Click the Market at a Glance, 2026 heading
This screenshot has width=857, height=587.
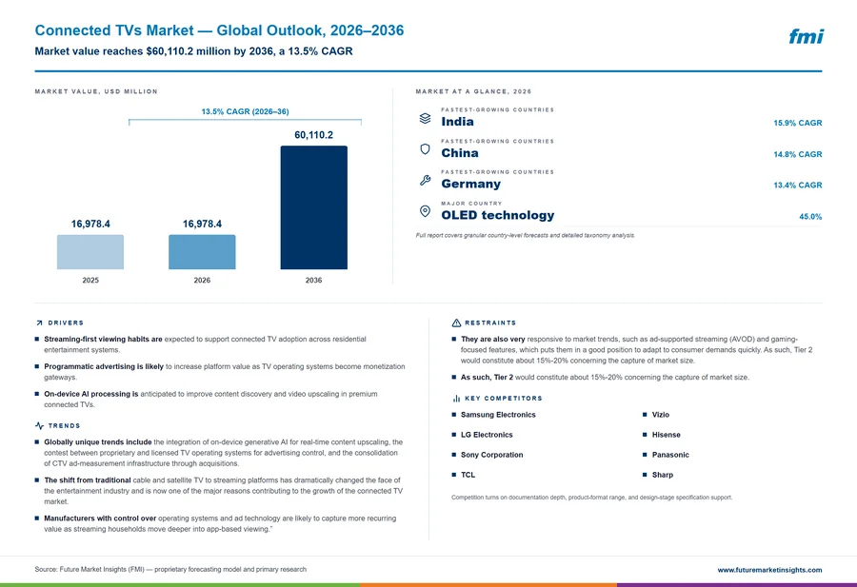click(x=473, y=91)
